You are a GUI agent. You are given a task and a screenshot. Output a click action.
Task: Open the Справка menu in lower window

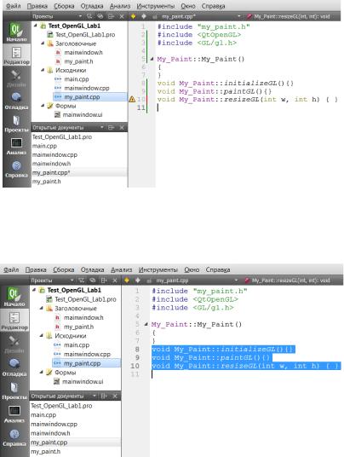[x=218, y=270]
